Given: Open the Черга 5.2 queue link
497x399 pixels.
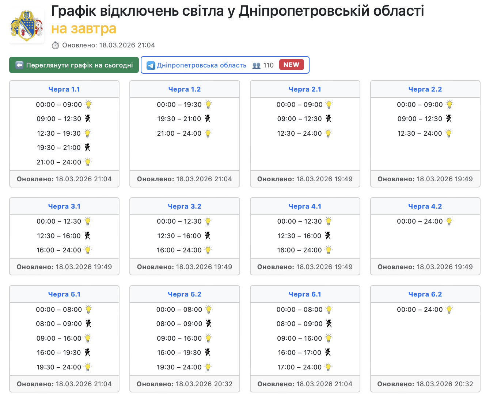Looking at the screenshot, I should (185, 294).
